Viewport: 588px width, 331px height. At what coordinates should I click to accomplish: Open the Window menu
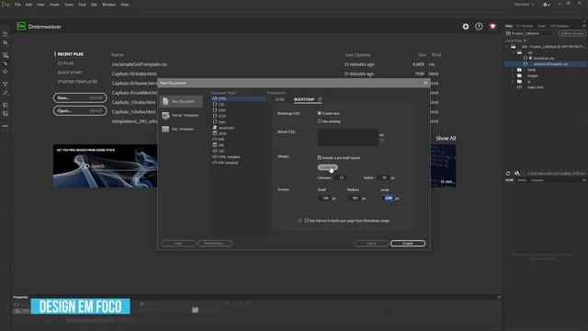click(x=108, y=5)
